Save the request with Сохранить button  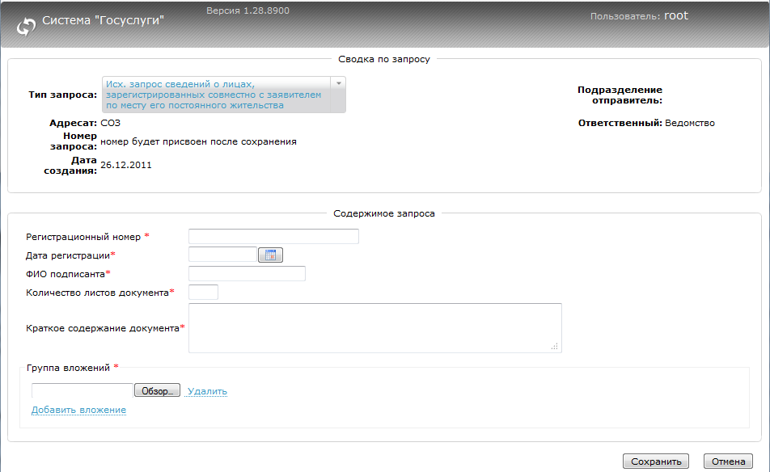[x=656, y=461]
